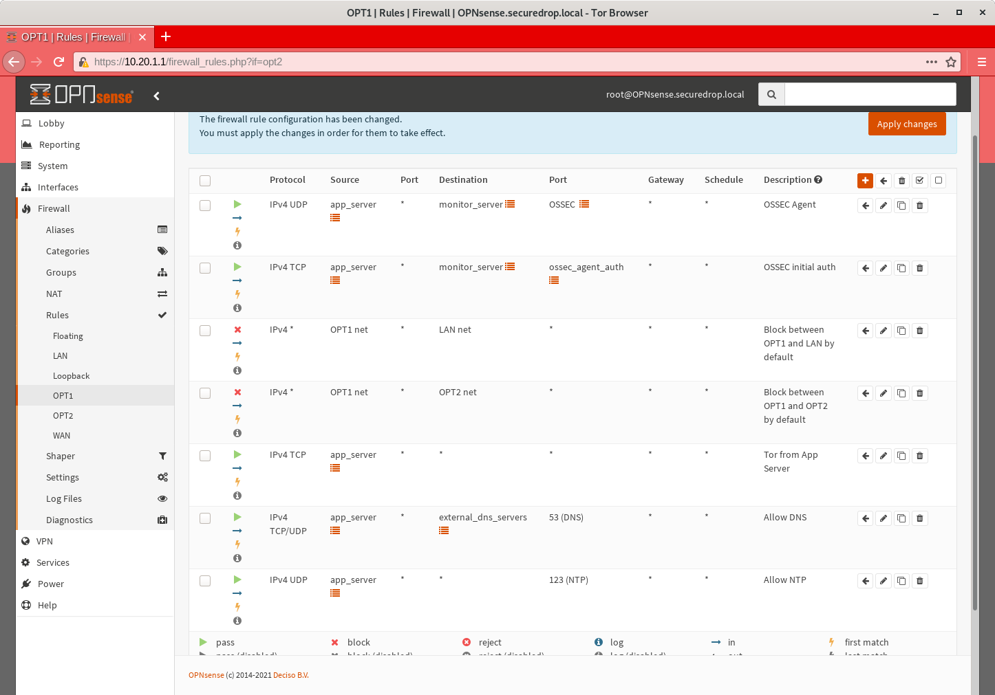Move the OSSEC initial auth rule with arrow icon
995x695 pixels.
click(865, 267)
